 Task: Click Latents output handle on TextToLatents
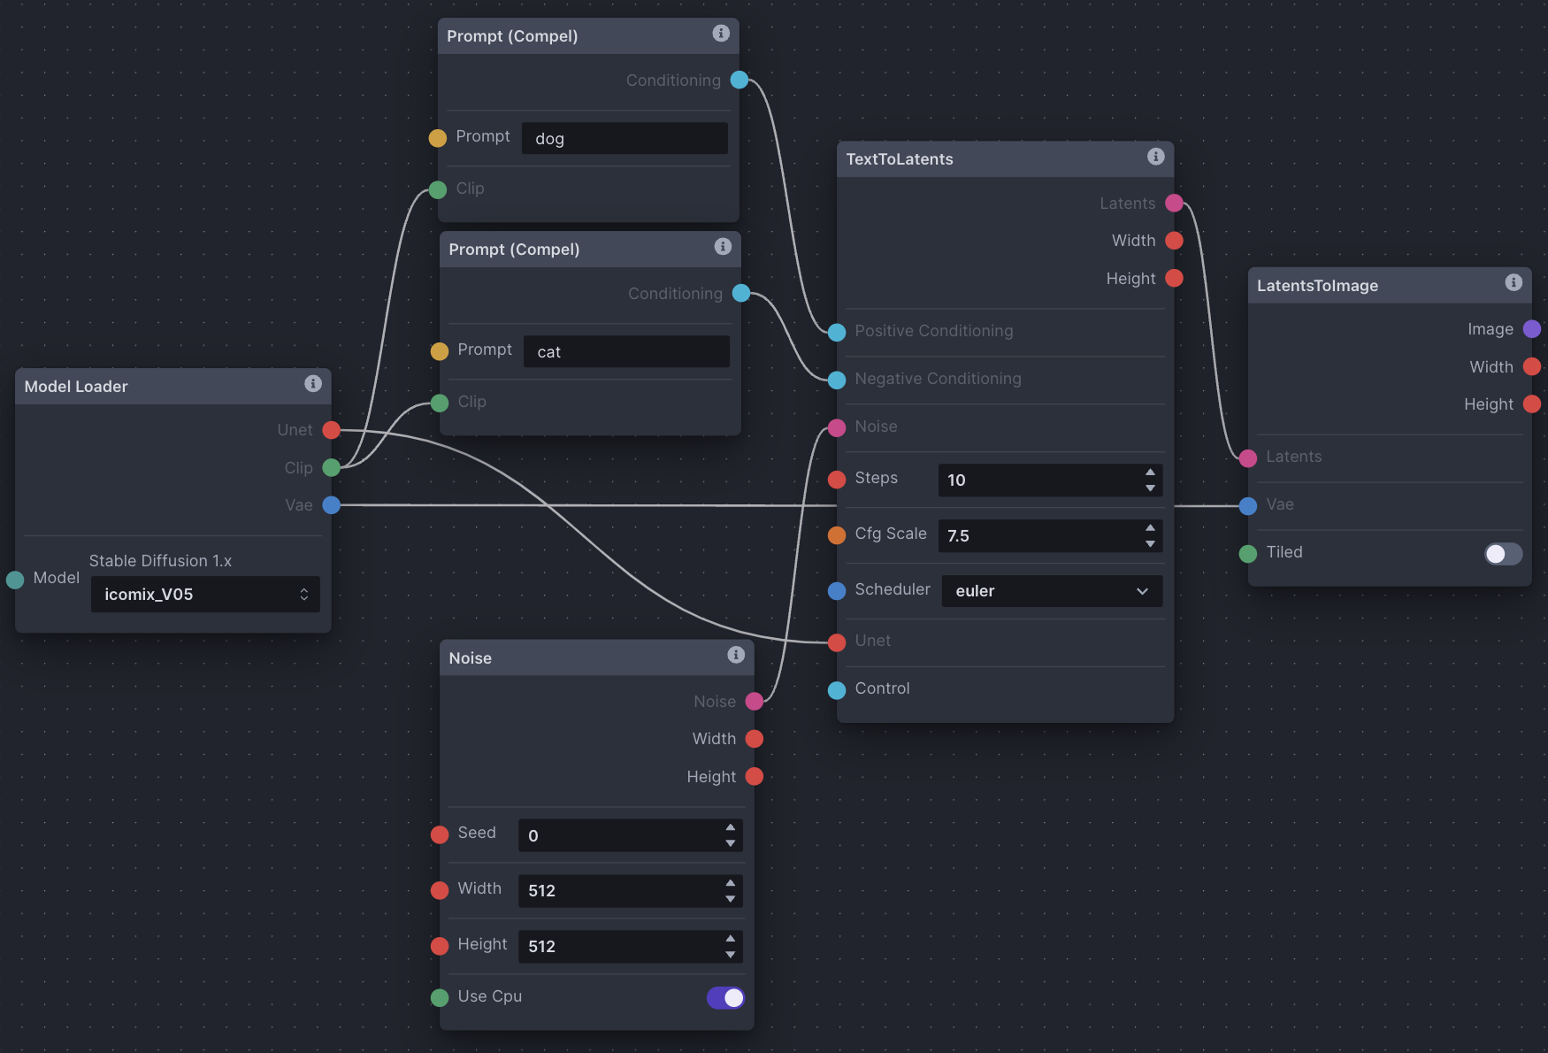(x=1175, y=203)
